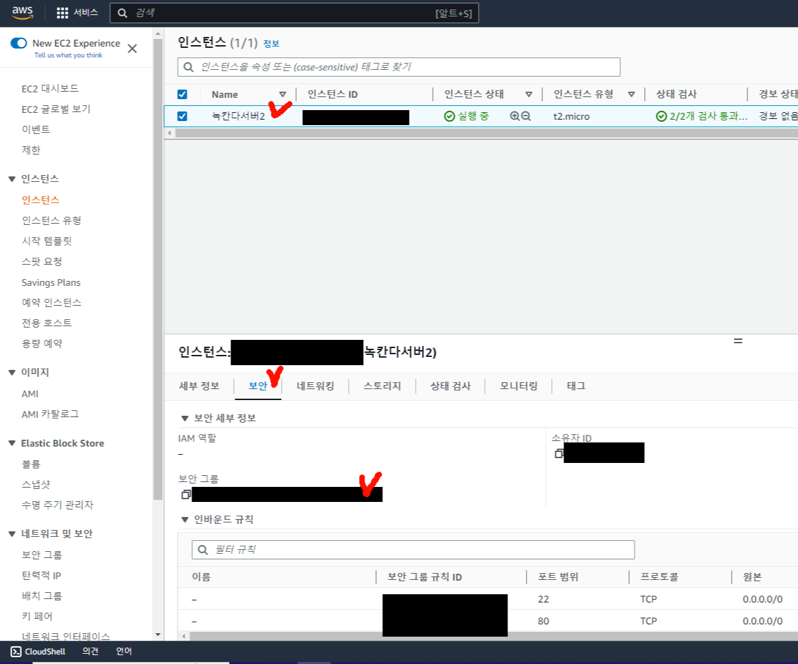Toggle the select-all instances checkbox in header

tap(182, 94)
